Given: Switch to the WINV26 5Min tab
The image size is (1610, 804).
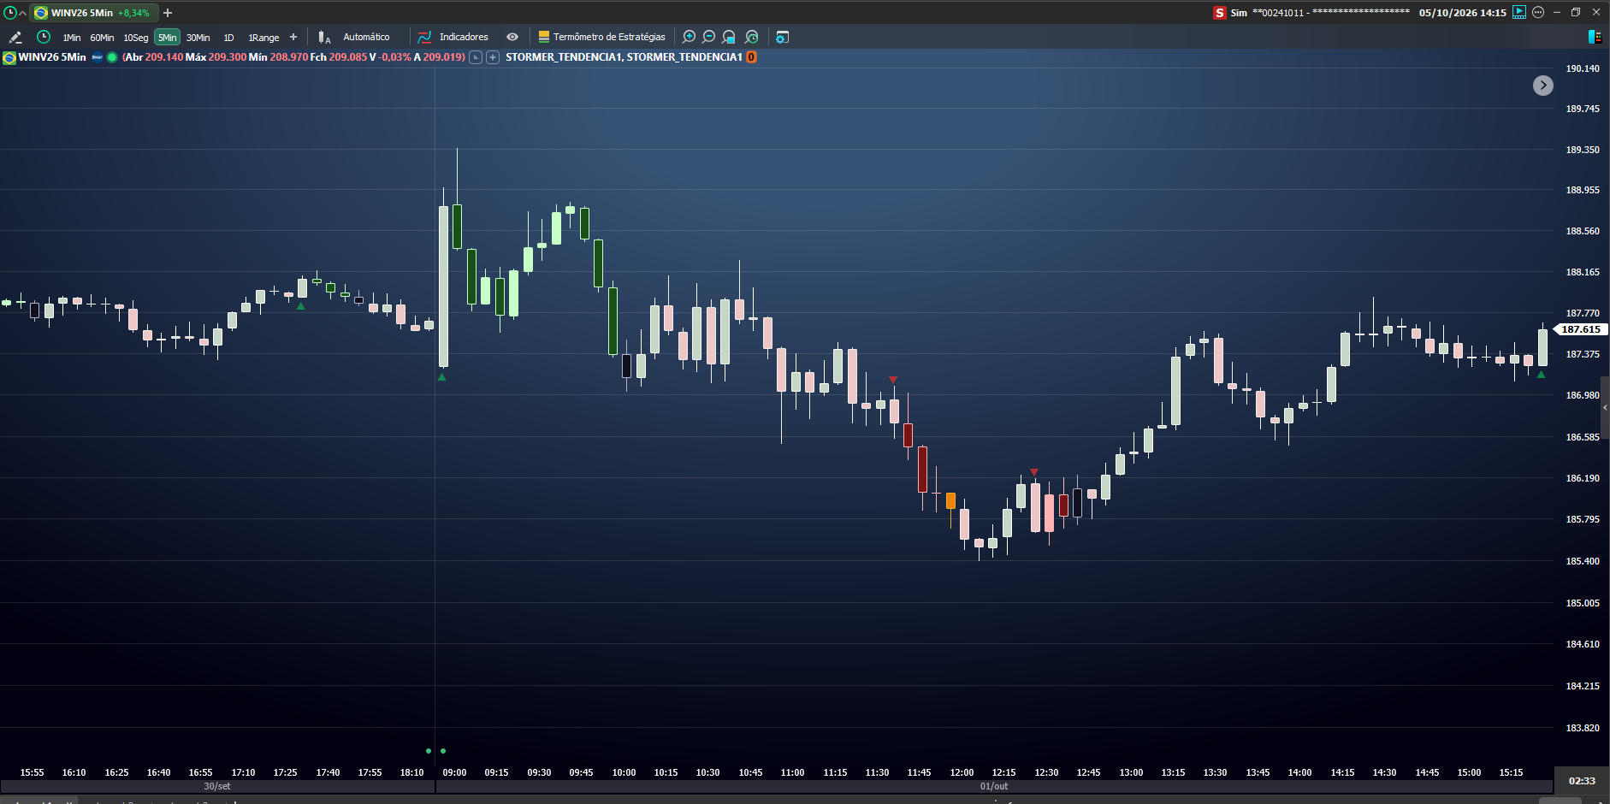Looking at the screenshot, I should [93, 13].
